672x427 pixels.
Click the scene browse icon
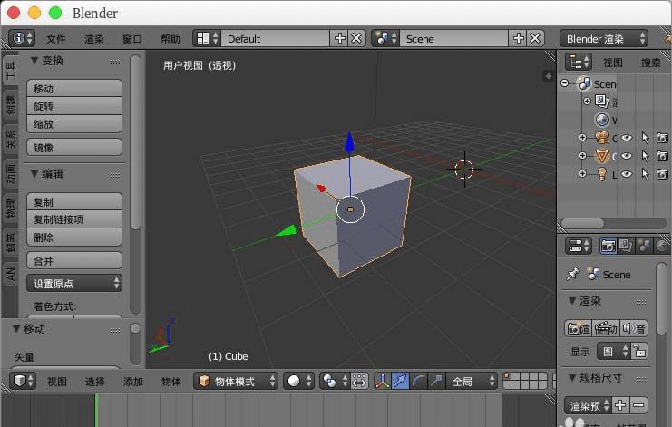[x=385, y=39]
